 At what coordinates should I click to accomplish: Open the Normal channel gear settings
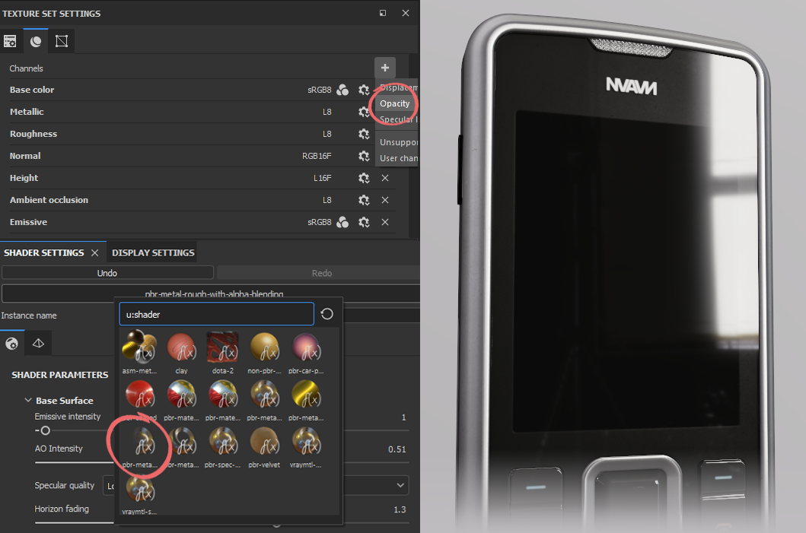tap(364, 156)
